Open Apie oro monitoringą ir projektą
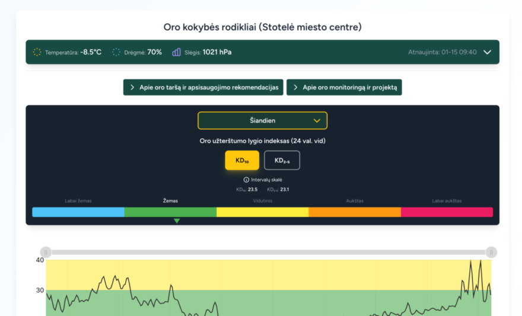522x316 pixels. (344, 87)
